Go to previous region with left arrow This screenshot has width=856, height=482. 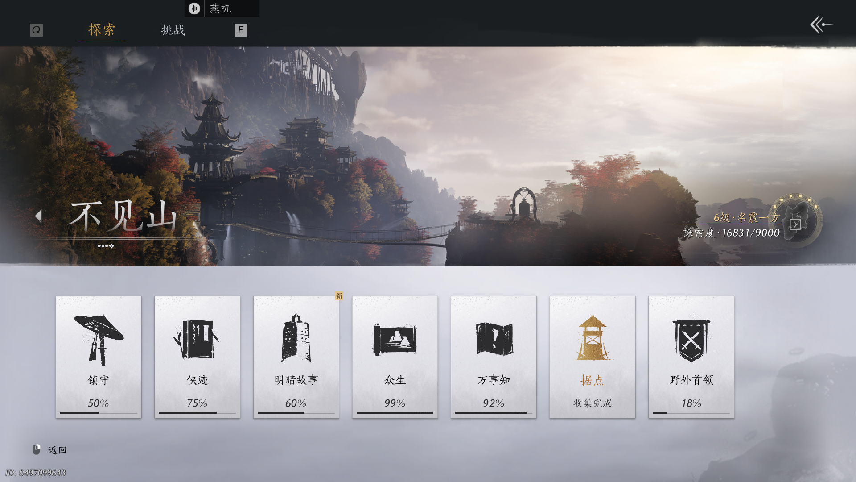(38, 216)
